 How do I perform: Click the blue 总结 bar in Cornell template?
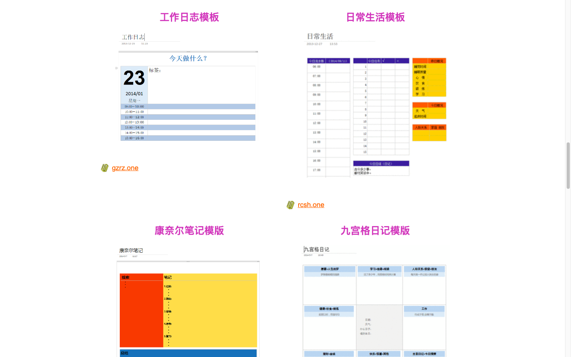coord(188,353)
